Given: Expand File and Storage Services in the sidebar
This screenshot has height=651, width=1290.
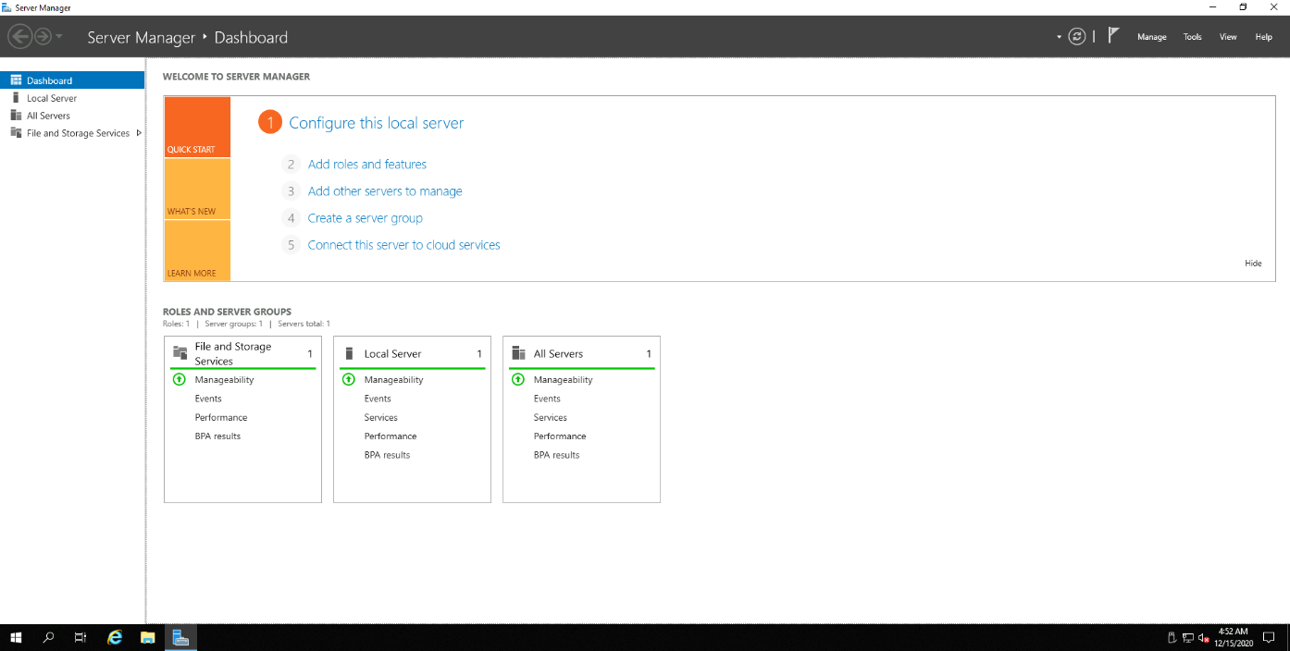Looking at the screenshot, I should click(140, 132).
